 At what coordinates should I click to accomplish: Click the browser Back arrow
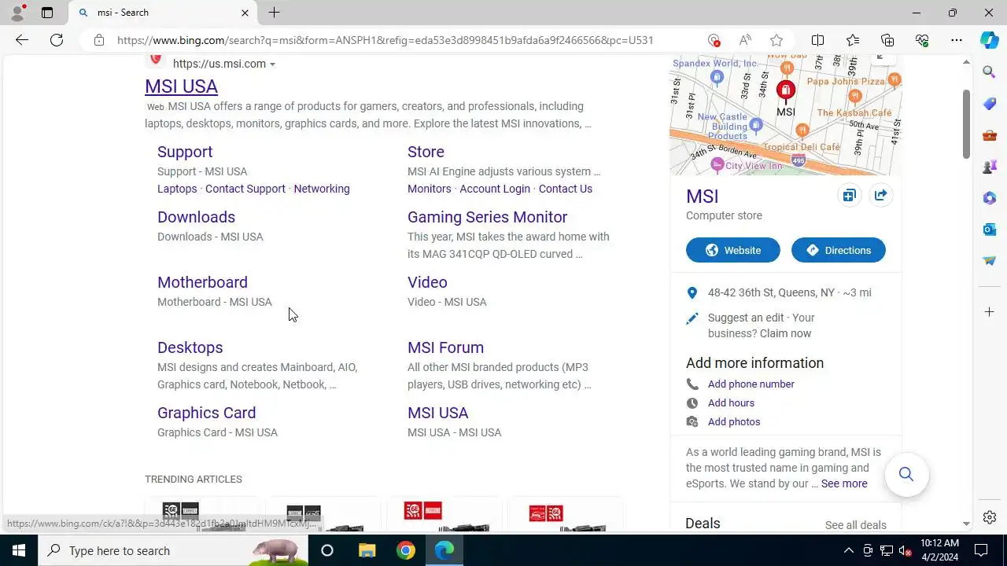click(22, 40)
